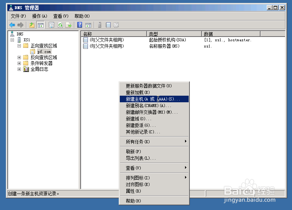Choose 新建邮件交换器(MX) from context menu
Screen dimensions: 292x210
coord(154,112)
